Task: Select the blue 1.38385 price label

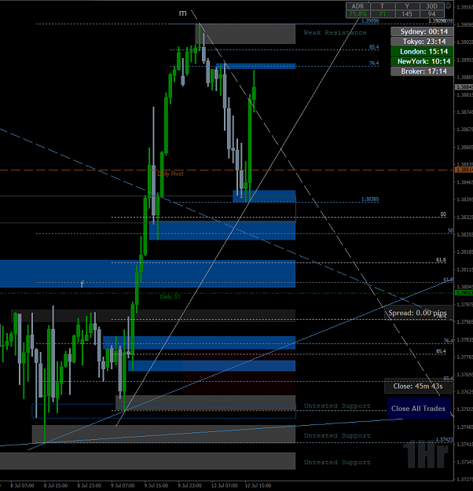Action: tap(370, 200)
